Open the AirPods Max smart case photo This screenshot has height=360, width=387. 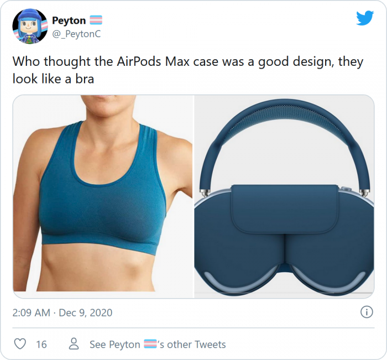284,196
